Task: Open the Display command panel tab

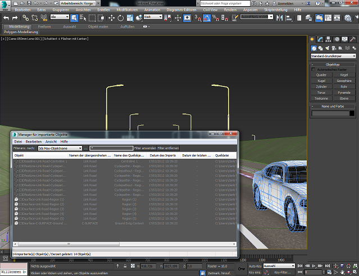Action: coord(343,39)
